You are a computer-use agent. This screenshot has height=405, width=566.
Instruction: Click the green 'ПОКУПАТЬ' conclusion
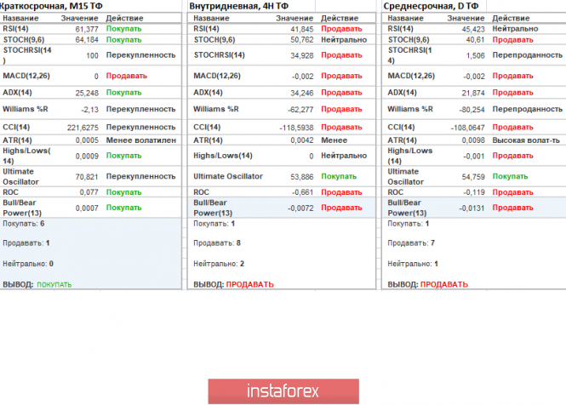pyautogui.click(x=54, y=285)
